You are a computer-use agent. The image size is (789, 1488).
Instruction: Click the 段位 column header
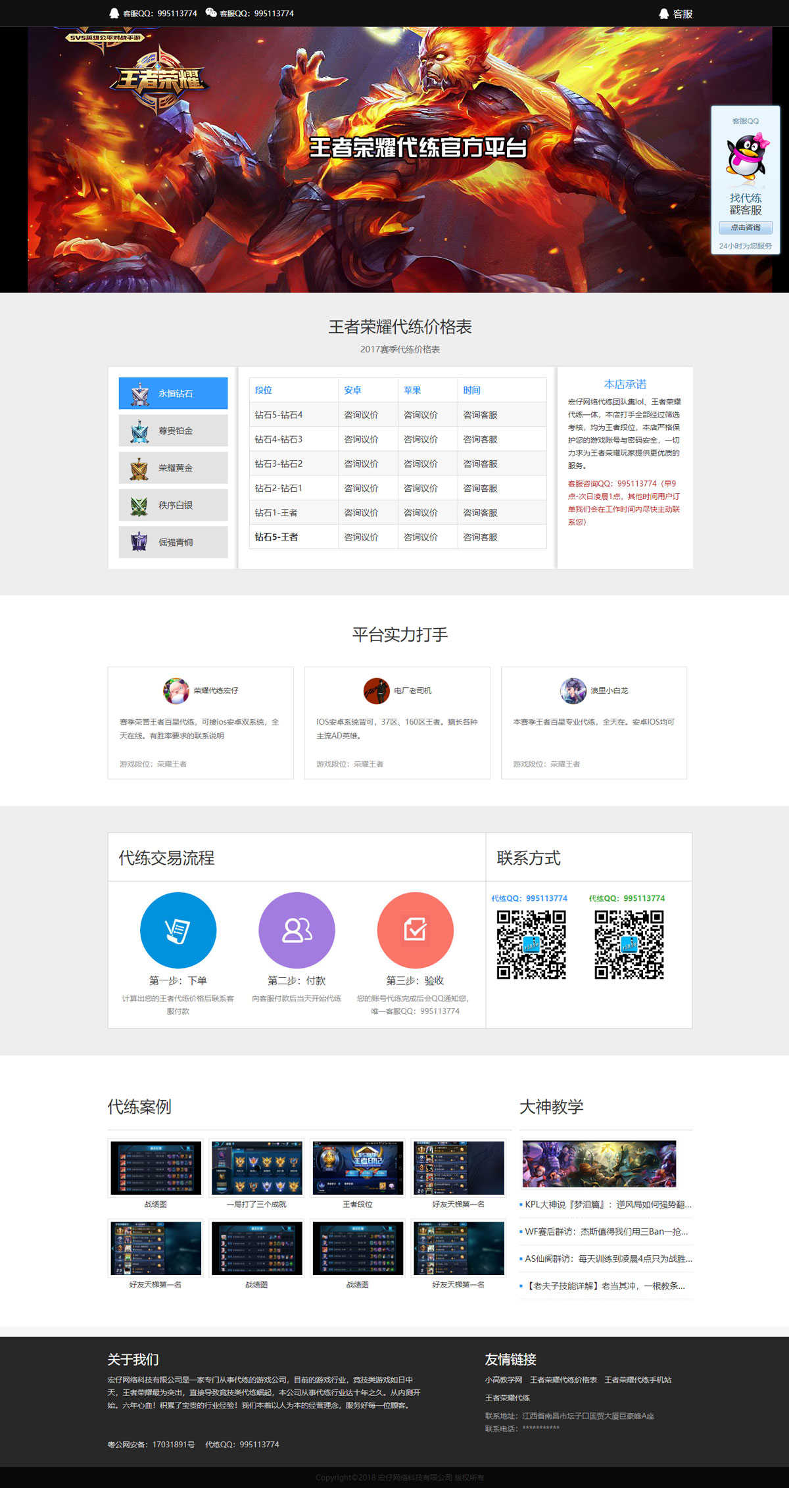click(x=294, y=390)
